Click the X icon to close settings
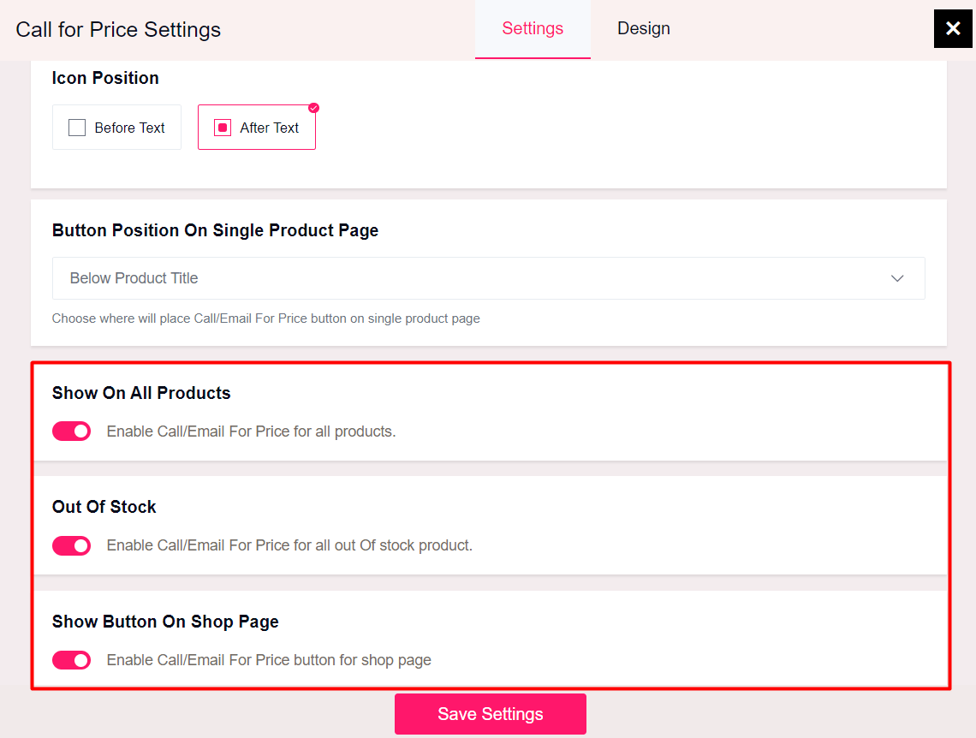This screenshot has height=738, width=976. (x=953, y=28)
